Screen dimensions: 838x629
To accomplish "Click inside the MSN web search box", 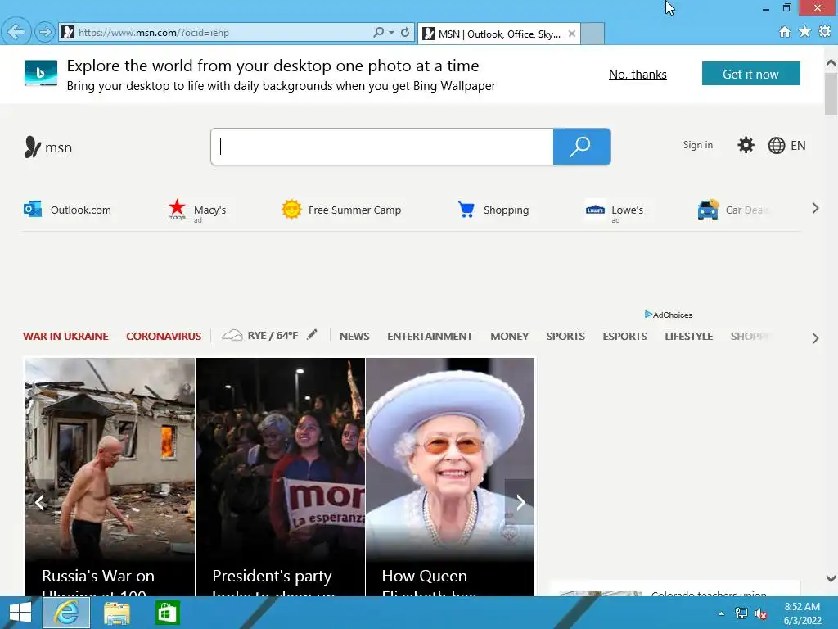I will coord(382,147).
